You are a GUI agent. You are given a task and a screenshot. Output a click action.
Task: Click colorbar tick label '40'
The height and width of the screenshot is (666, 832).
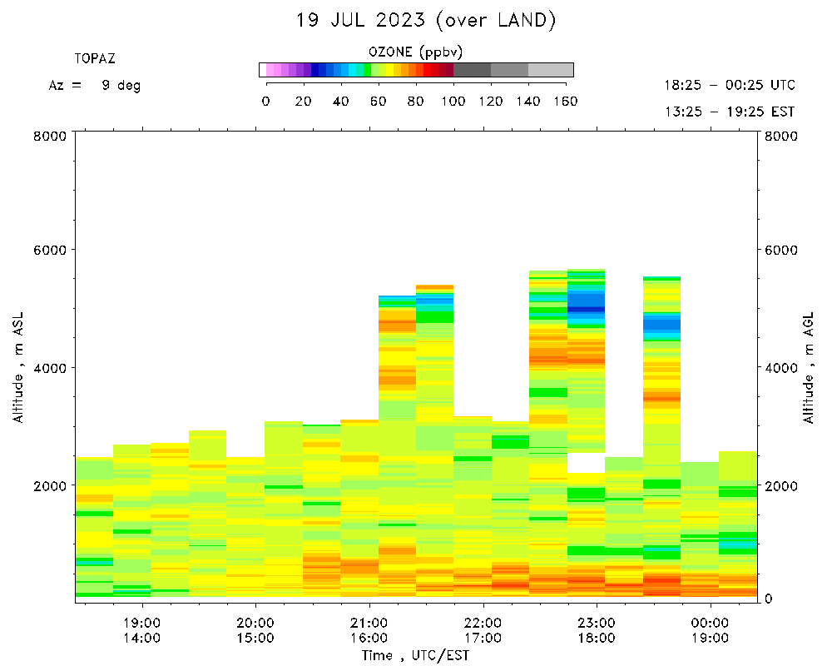(340, 102)
